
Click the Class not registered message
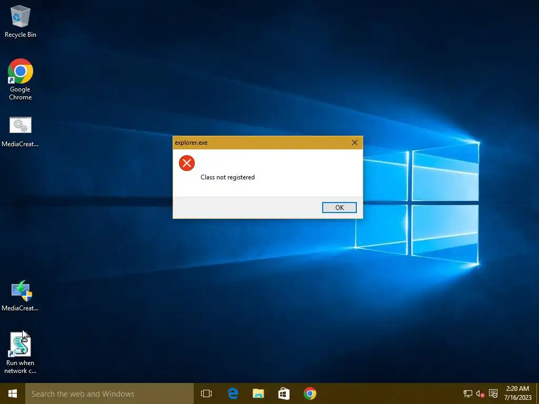(227, 177)
